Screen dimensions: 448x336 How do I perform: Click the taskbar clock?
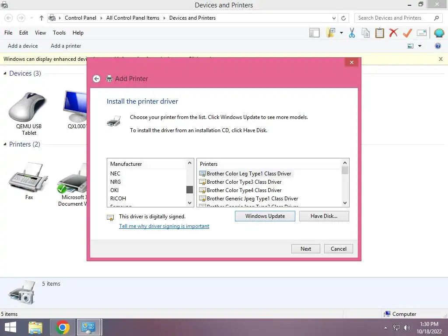pyautogui.click(x=429, y=328)
